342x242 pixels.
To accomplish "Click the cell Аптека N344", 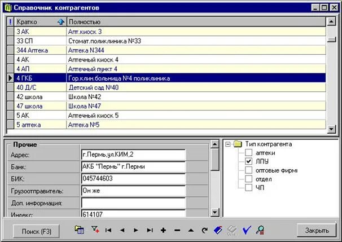I will click(196, 50).
